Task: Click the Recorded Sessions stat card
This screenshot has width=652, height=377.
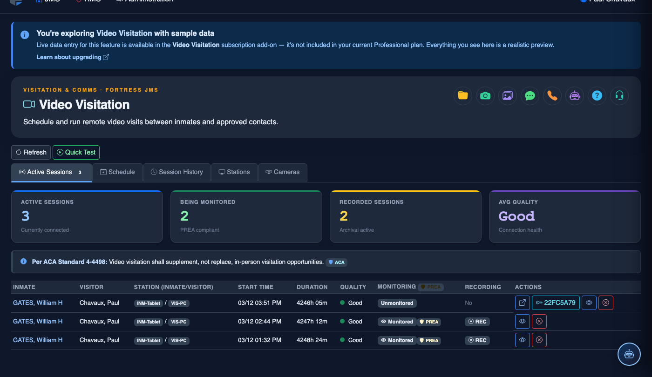Action: click(406, 216)
